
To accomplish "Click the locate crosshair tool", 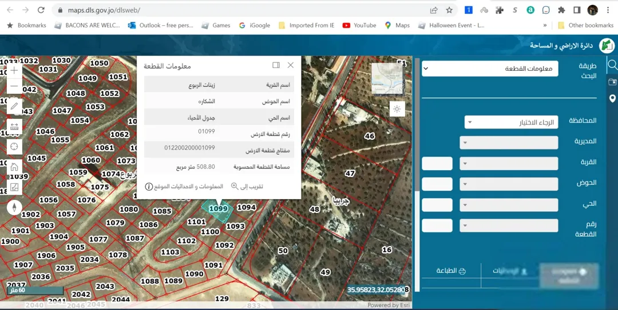I will pos(14,146).
